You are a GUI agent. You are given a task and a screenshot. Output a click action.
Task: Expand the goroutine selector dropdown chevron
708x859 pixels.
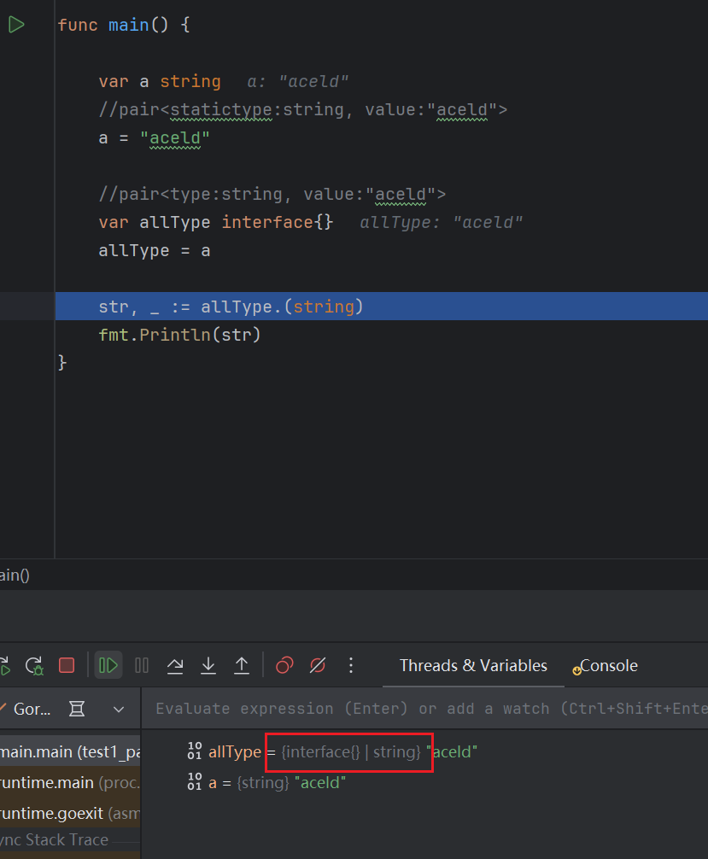(x=119, y=709)
